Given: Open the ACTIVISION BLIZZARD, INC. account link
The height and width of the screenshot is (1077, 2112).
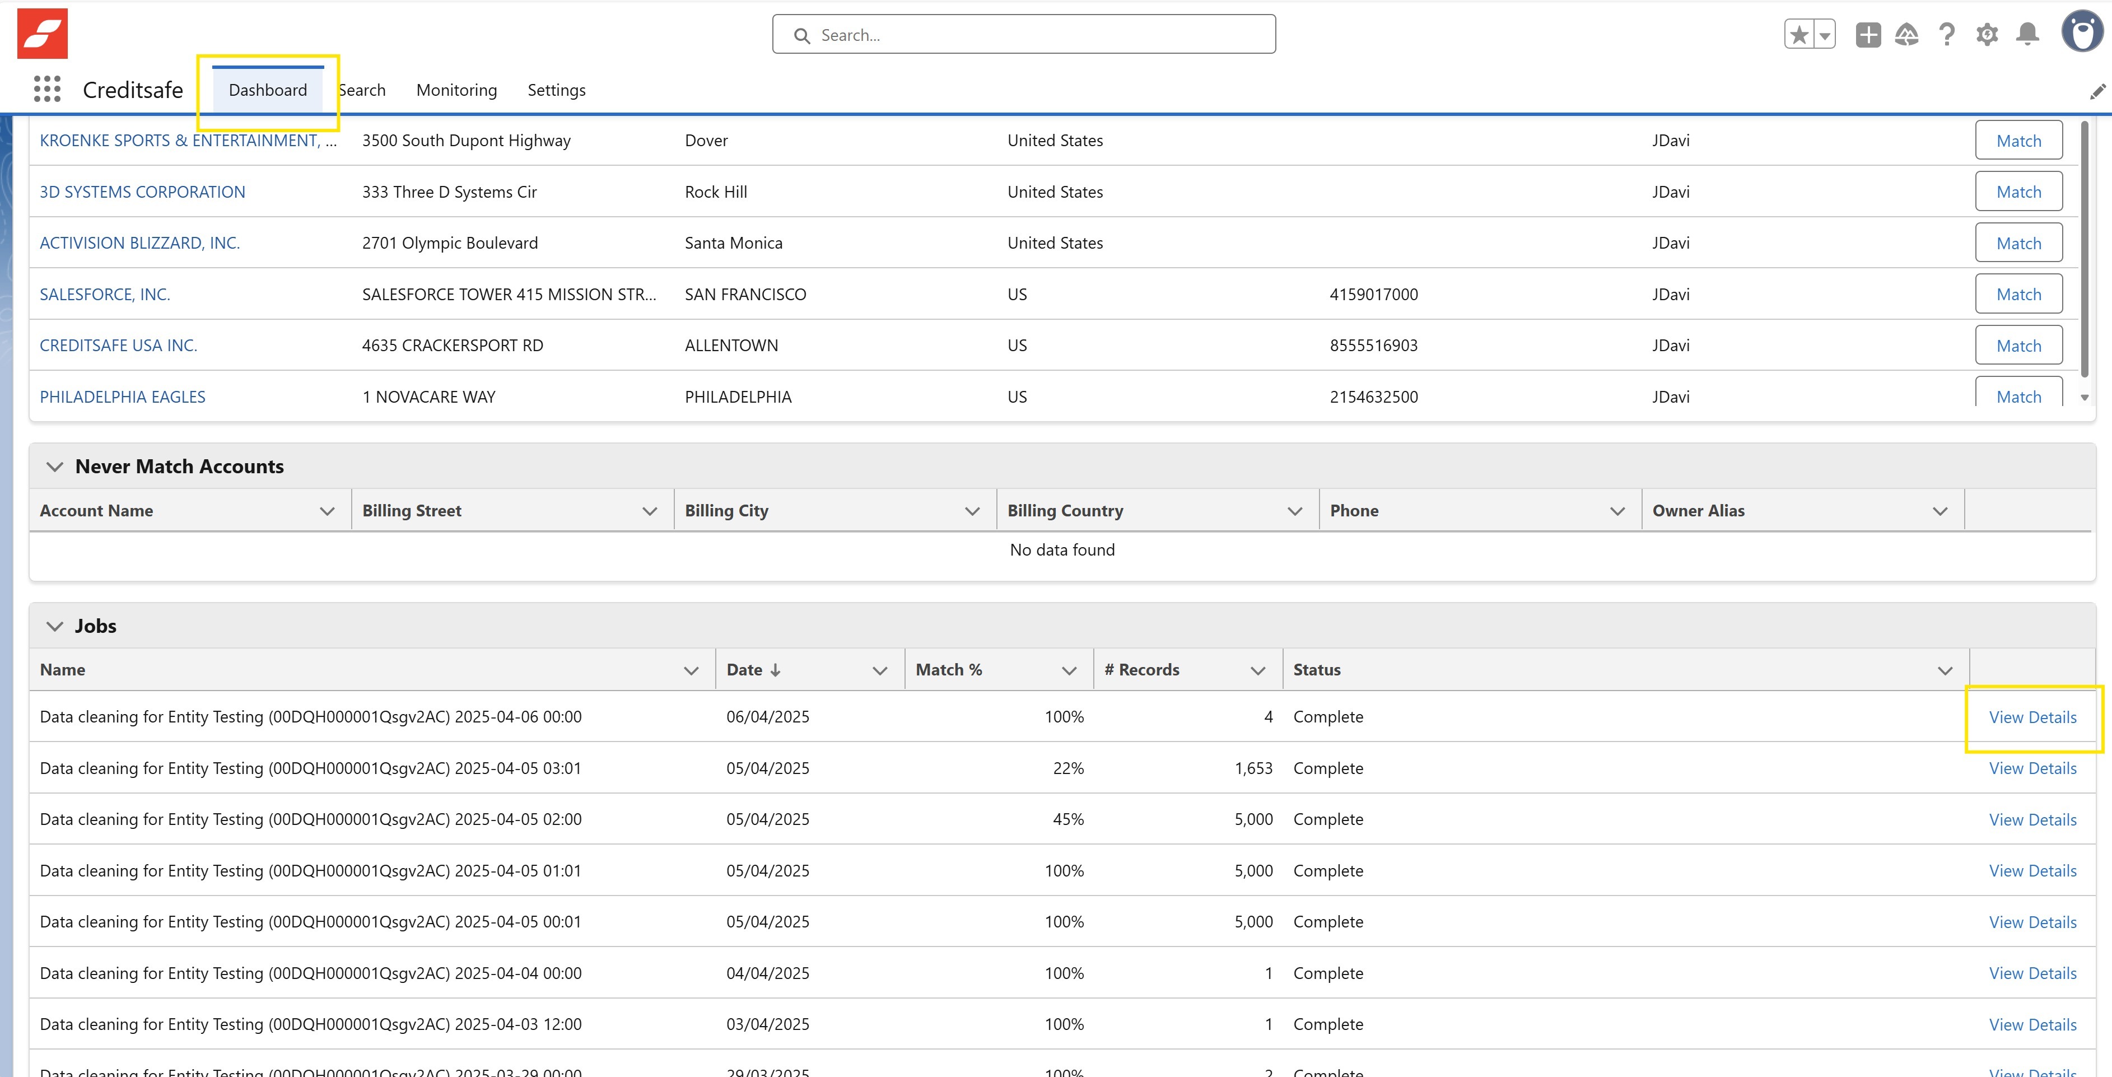Looking at the screenshot, I should (139, 244).
